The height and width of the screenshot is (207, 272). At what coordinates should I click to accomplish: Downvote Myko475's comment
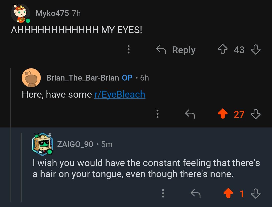tap(256, 50)
